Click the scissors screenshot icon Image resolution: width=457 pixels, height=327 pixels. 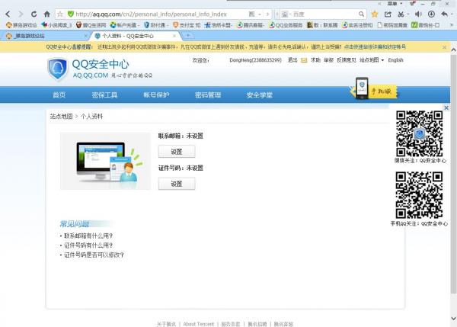[x=401, y=14]
